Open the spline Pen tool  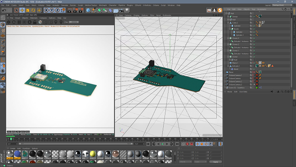94,10
